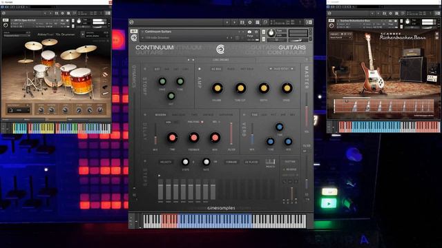
Task: Click the next preset arrow above Stomp
Action: (x=193, y=60)
